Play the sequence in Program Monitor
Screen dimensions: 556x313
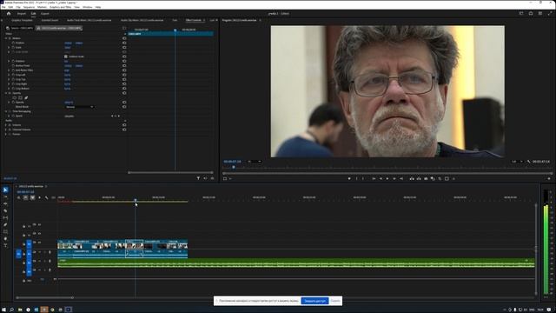coord(387,178)
